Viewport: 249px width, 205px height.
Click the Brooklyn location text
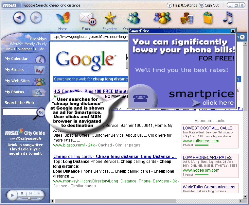pyautogui.click(x=38, y=39)
